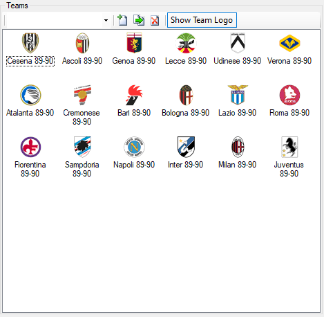Select the Atalanta 89-90 crest
This screenshot has width=324, height=317.
[30, 95]
